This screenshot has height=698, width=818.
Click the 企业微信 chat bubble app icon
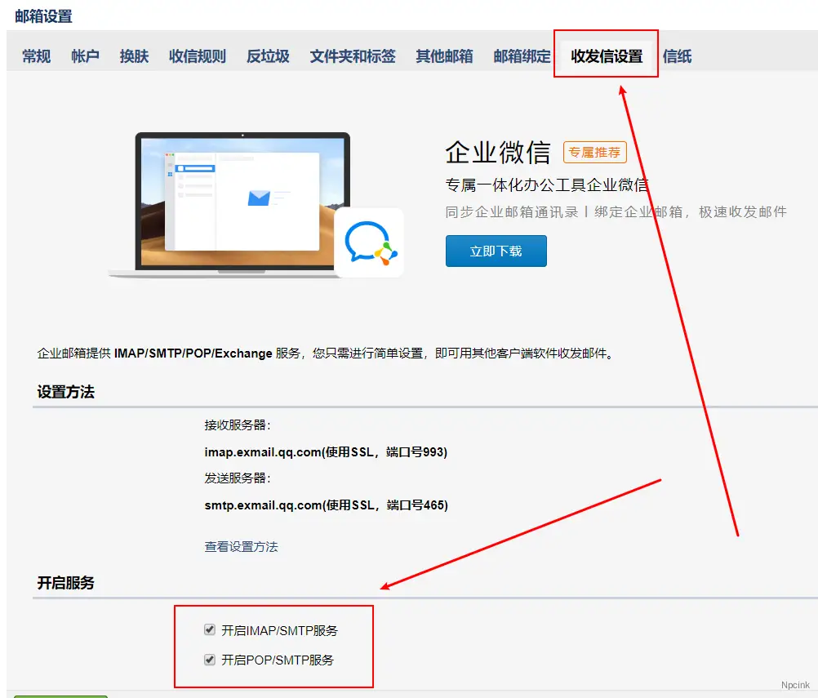point(369,242)
